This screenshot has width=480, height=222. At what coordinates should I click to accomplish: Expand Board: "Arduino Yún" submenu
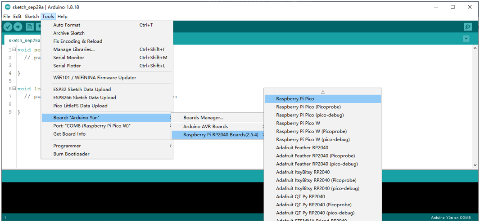point(107,118)
